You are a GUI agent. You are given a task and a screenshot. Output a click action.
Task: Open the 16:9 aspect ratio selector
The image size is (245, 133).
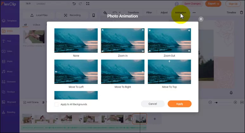tap(28, 3)
